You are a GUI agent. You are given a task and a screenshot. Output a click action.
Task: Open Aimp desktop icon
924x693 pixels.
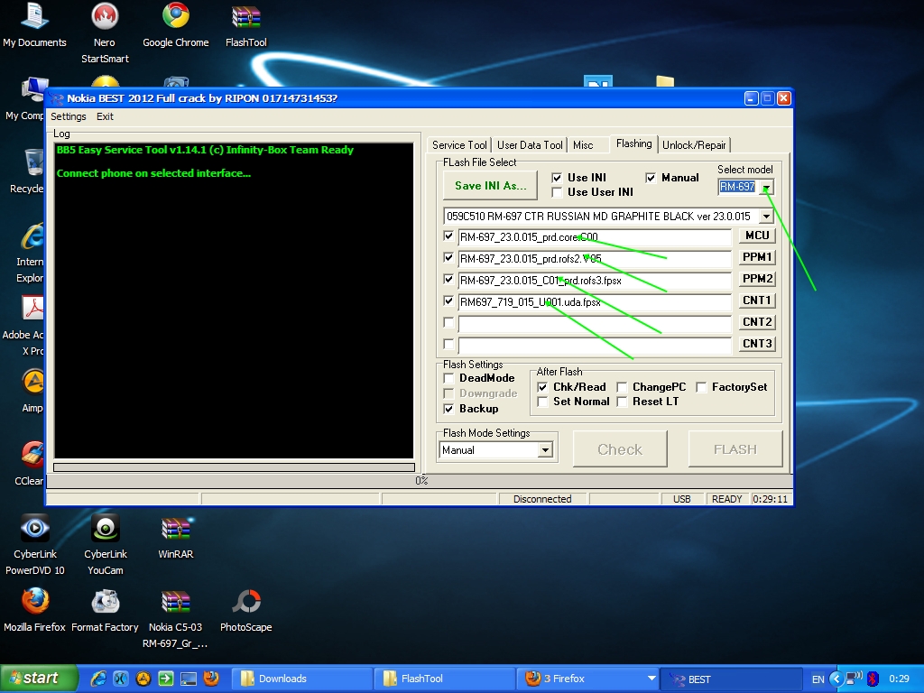pyautogui.click(x=32, y=390)
